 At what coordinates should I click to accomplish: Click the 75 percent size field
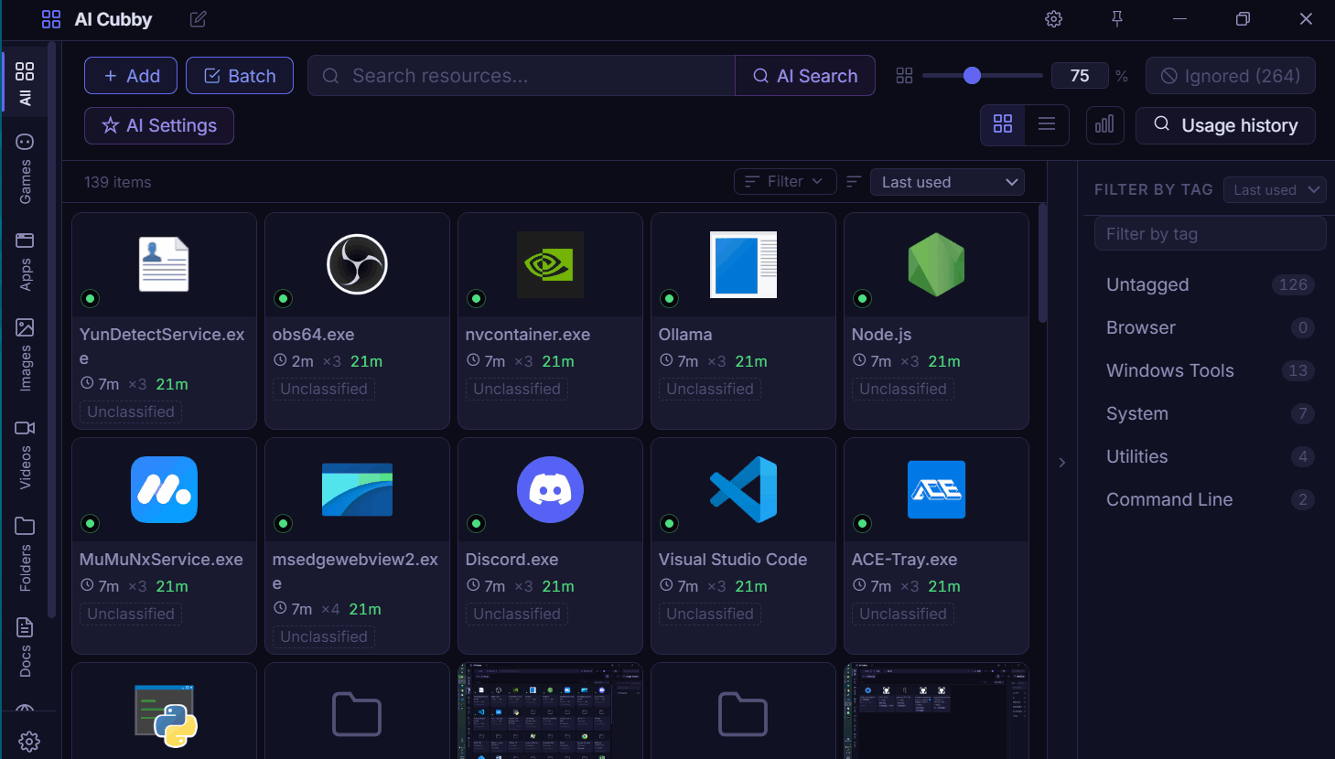pos(1080,76)
